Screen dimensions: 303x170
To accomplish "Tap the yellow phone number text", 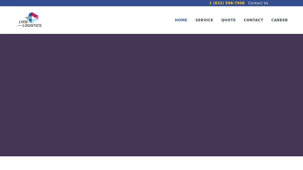I will 227,3.
